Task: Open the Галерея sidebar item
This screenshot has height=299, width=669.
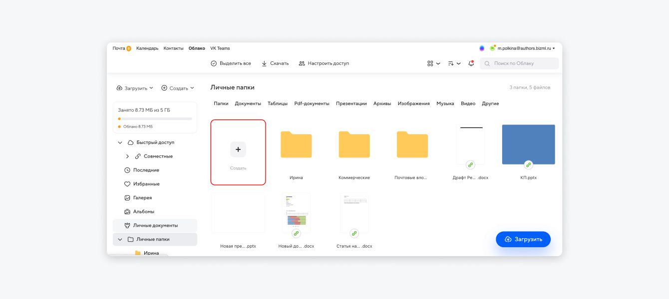Action: point(142,198)
